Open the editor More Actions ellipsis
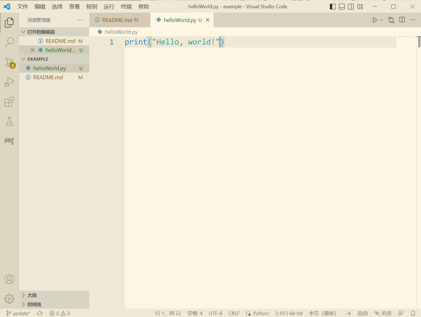The width and height of the screenshot is (421, 317). [412, 20]
